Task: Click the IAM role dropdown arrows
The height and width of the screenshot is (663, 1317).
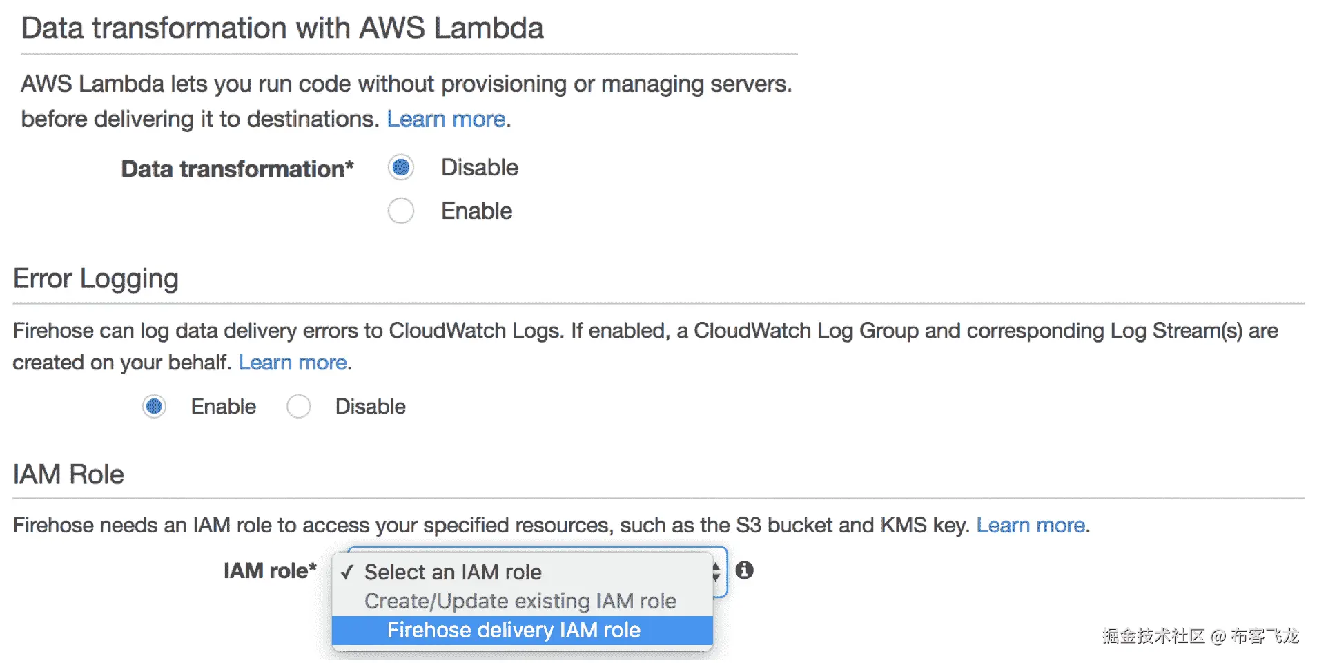Action: coord(716,572)
